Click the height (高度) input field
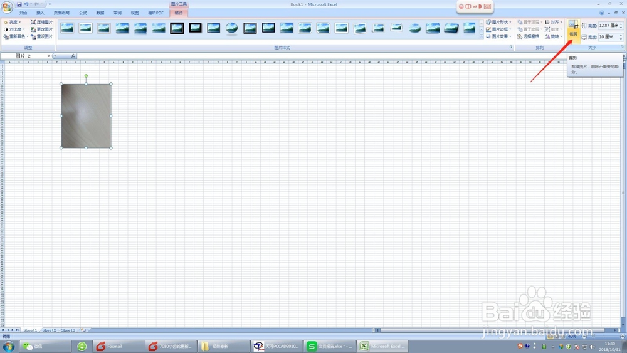627x353 pixels. tap(608, 26)
